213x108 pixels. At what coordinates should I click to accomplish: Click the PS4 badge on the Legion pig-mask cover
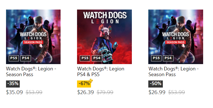tap(97, 58)
